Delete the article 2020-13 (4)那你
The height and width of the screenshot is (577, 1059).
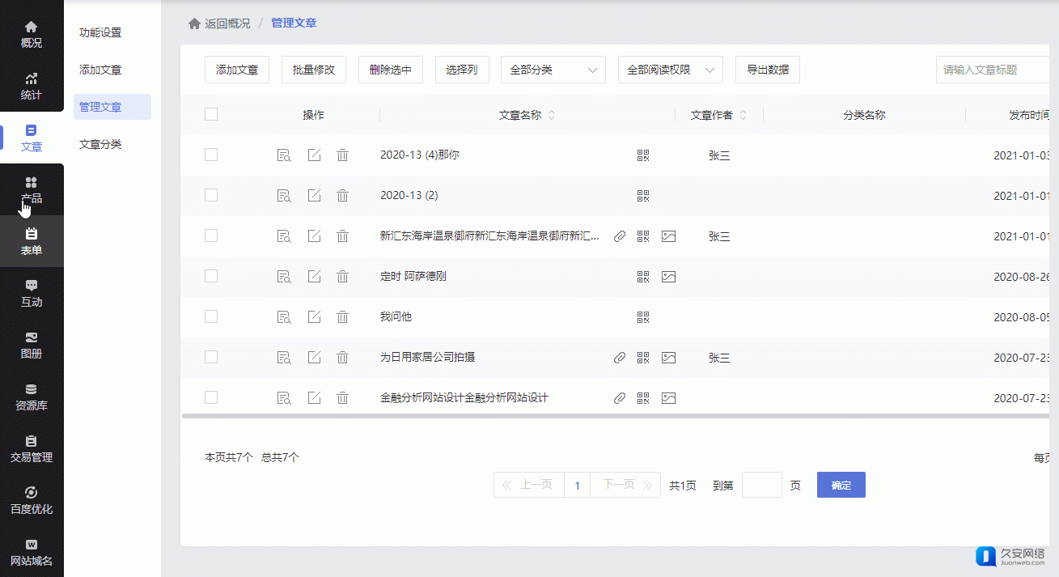click(342, 155)
